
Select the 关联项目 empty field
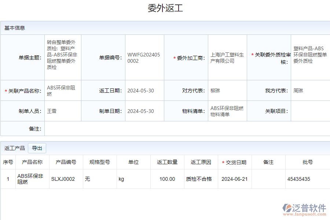click(310, 111)
